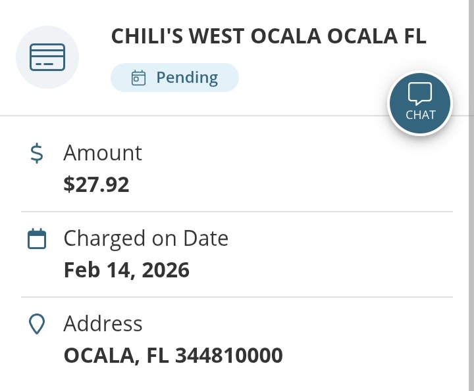
Task: Click the small calendar icon in Pending badge
Action: tap(138, 78)
